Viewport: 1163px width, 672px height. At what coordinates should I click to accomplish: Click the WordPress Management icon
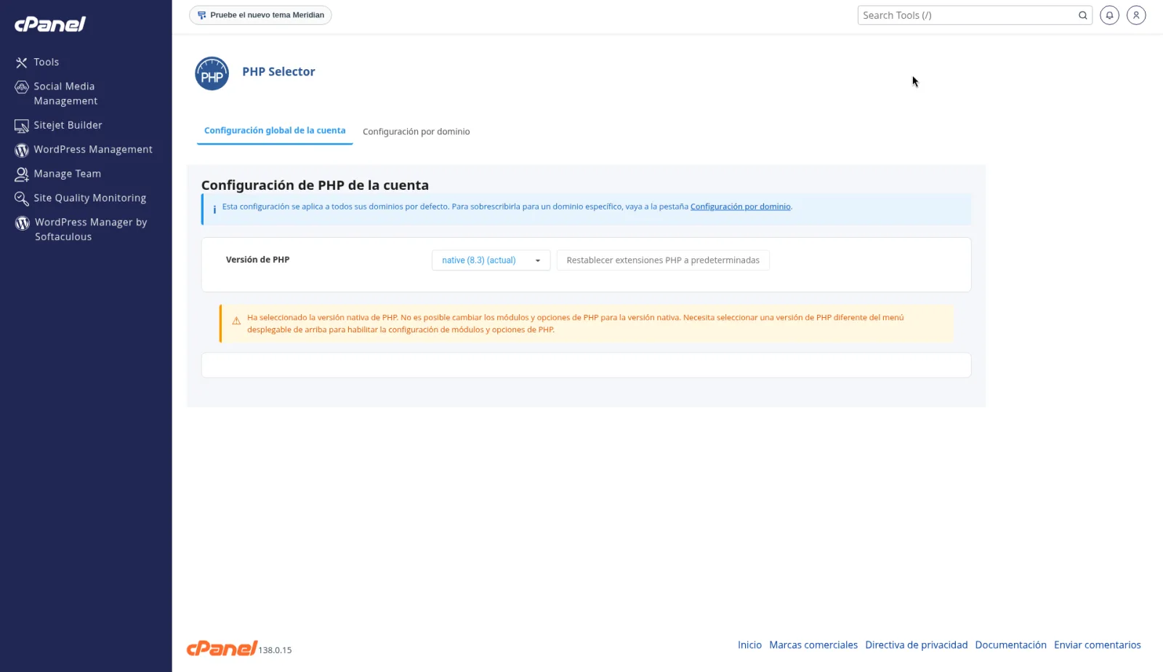click(22, 150)
